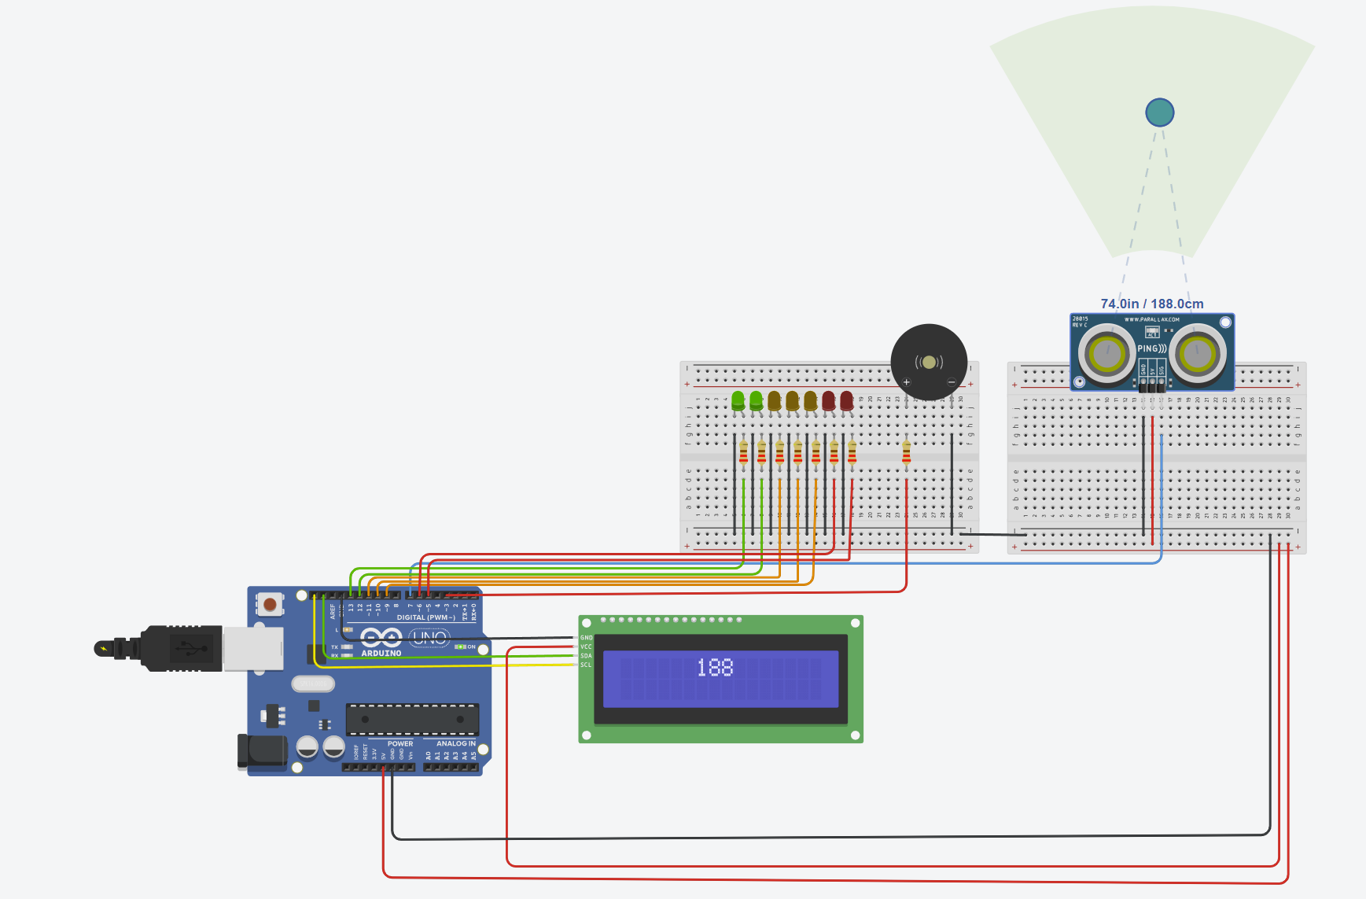
Task: Select the rightmost yellow LED
Action: coord(810,401)
